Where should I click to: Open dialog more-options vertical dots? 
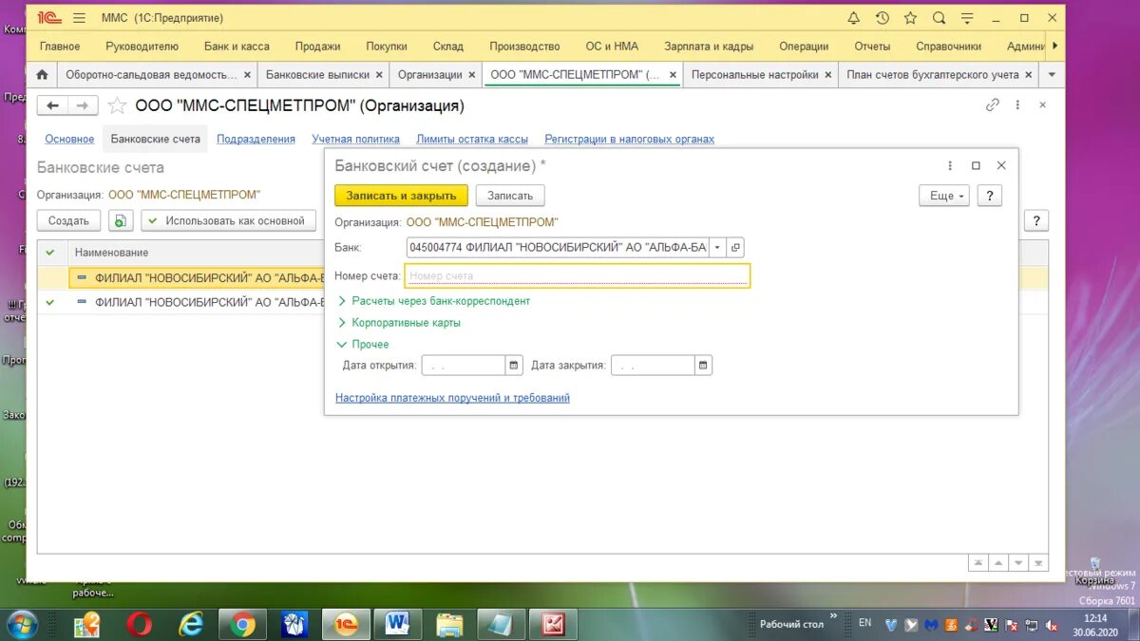950,165
